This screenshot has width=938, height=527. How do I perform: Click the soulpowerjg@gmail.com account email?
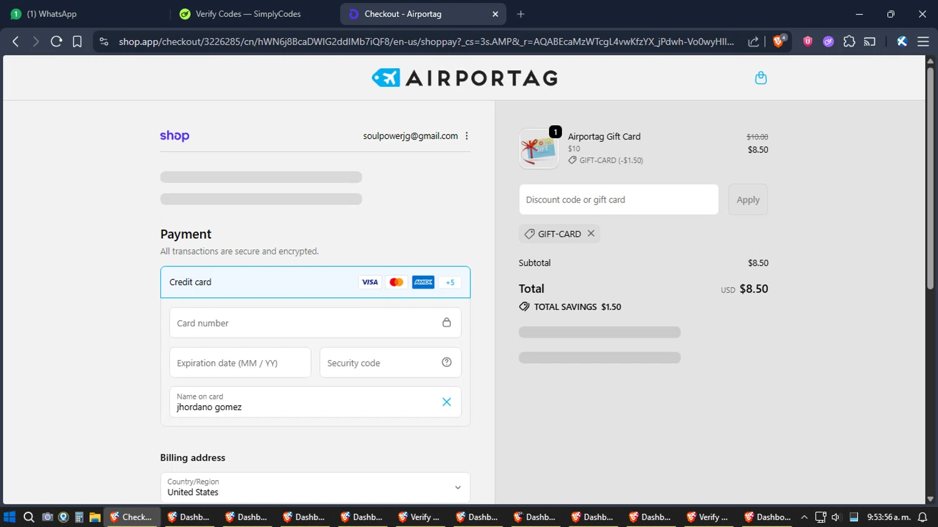click(410, 136)
